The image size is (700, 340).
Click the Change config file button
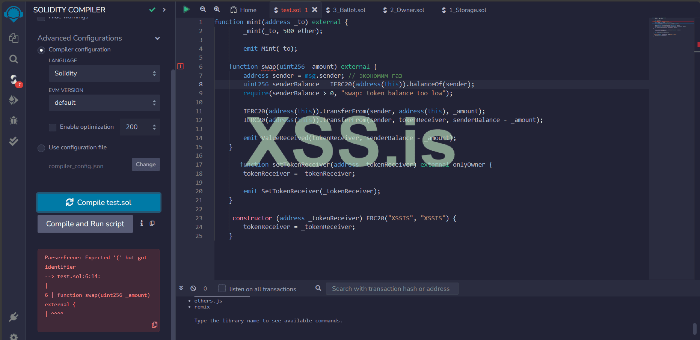click(x=146, y=164)
